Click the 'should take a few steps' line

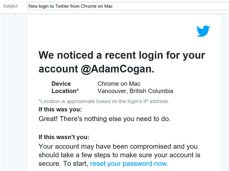point(120,155)
